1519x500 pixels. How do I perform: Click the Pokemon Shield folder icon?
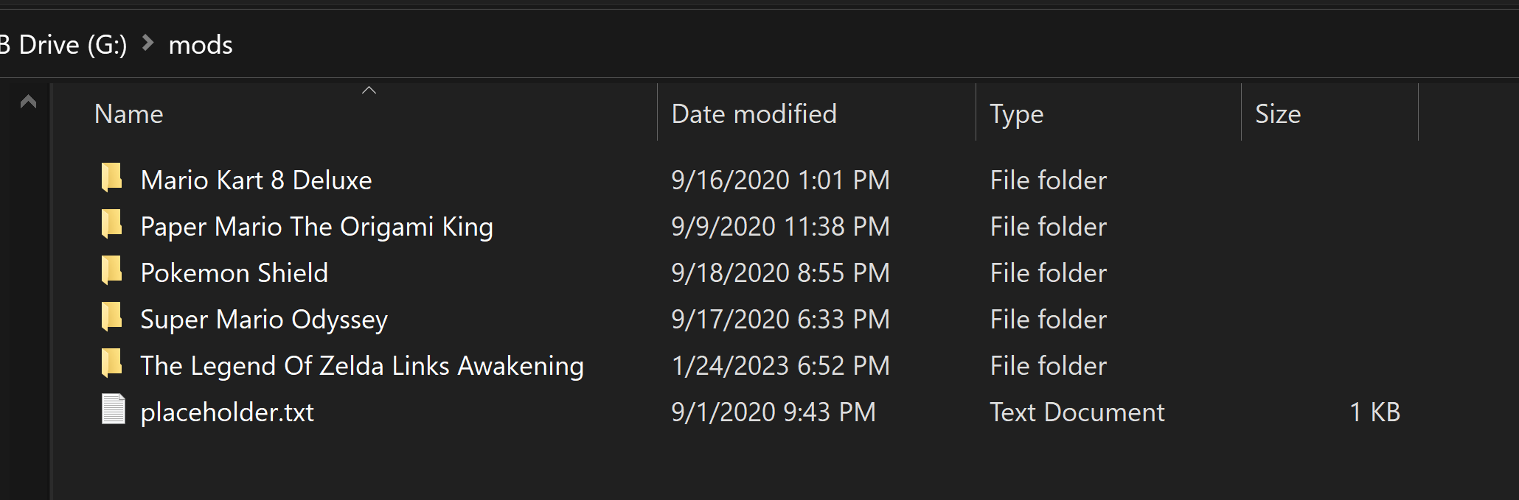pyautogui.click(x=112, y=271)
